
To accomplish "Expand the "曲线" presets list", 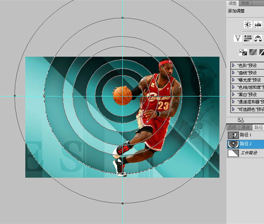I will click(233, 73).
